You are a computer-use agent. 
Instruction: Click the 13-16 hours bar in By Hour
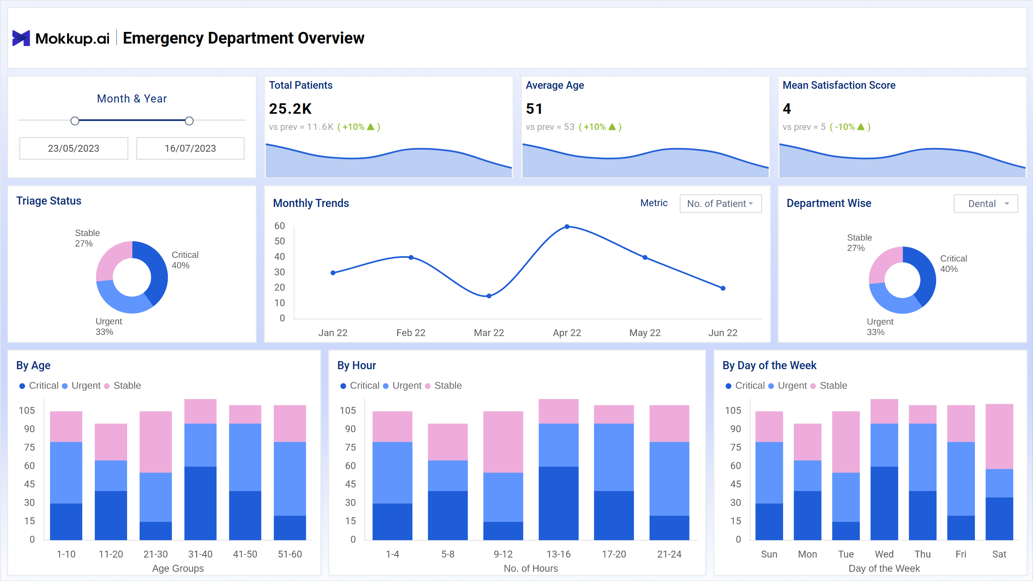click(x=558, y=470)
